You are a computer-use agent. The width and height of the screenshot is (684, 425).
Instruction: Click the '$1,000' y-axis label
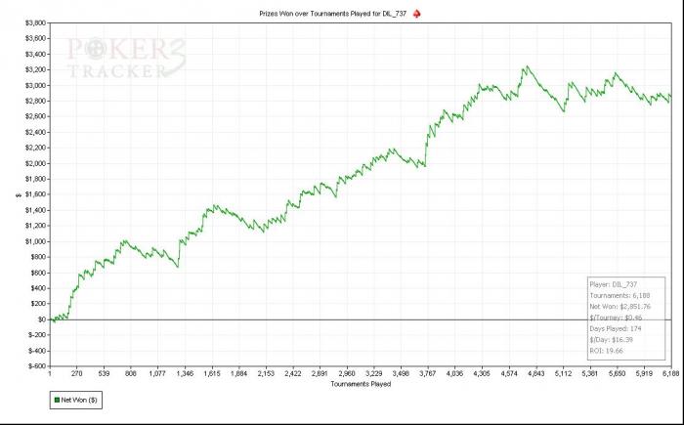click(37, 241)
